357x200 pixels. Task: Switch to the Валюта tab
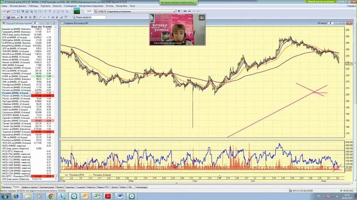coord(60,187)
